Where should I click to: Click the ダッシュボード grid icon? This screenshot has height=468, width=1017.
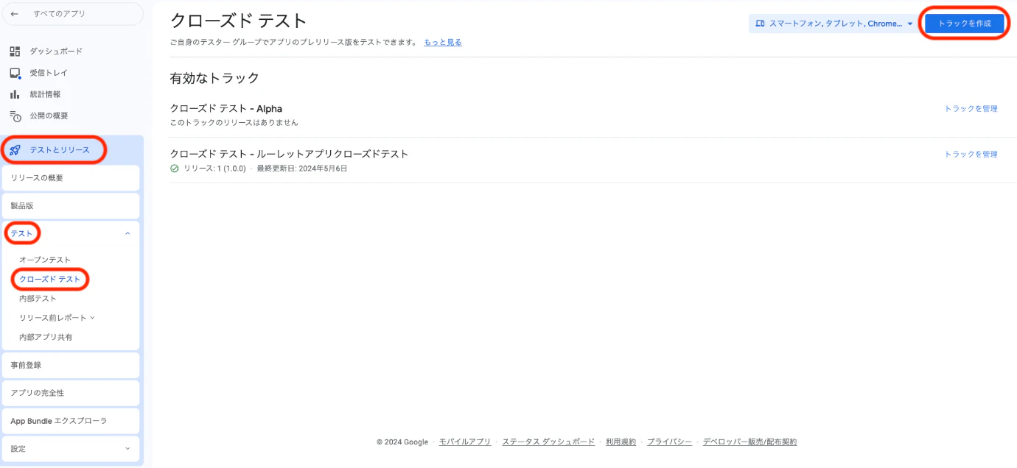pos(15,52)
